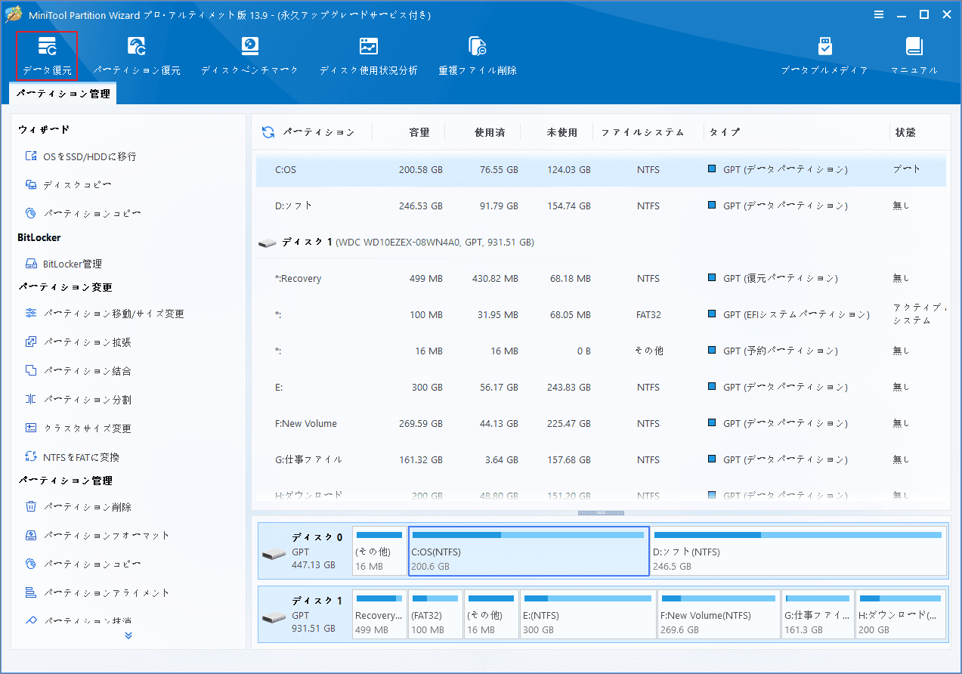Open the hamburger menu in title bar
The width and height of the screenshot is (962, 674).
[879, 14]
